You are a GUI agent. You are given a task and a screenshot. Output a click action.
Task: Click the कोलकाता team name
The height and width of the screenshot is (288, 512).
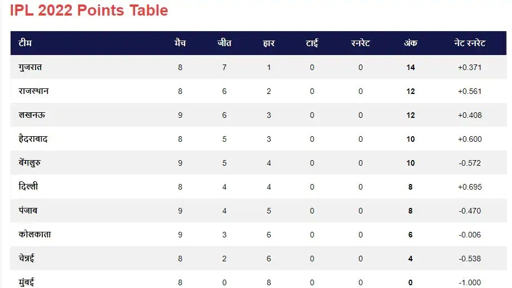click(x=34, y=235)
